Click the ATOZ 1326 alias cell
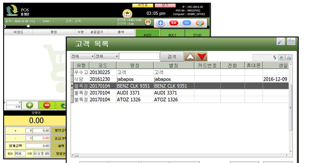The width and height of the screenshot is (313, 163). click(x=173, y=99)
